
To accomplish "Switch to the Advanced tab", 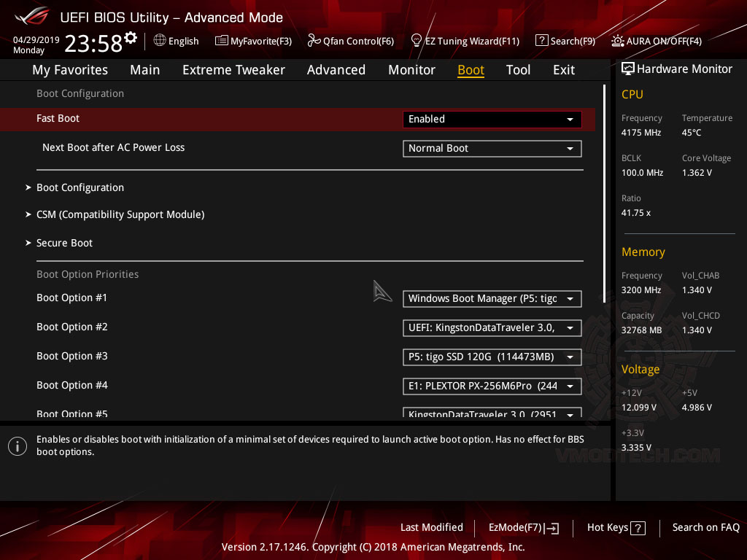I will 336,70.
